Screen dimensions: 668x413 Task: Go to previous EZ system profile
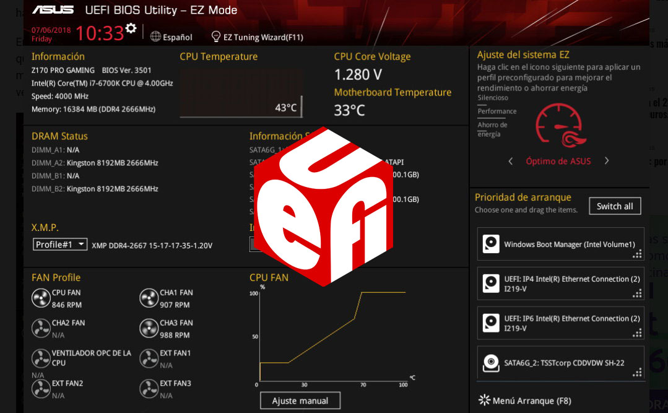pyautogui.click(x=511, y=161)
